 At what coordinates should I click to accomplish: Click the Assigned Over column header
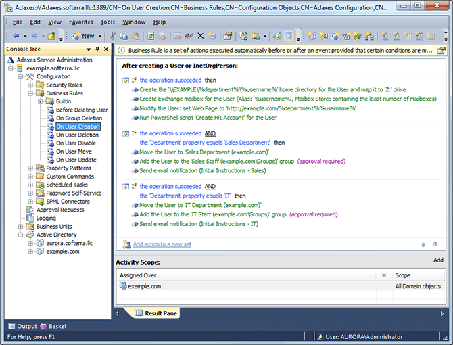(x=246, y=275)
